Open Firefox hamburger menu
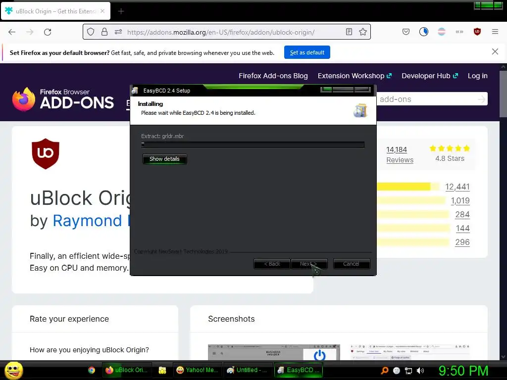 495,32
